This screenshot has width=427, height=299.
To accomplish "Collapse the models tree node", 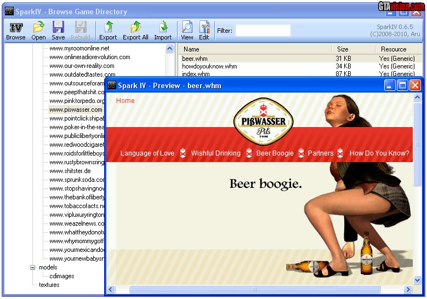I will 33,267.
